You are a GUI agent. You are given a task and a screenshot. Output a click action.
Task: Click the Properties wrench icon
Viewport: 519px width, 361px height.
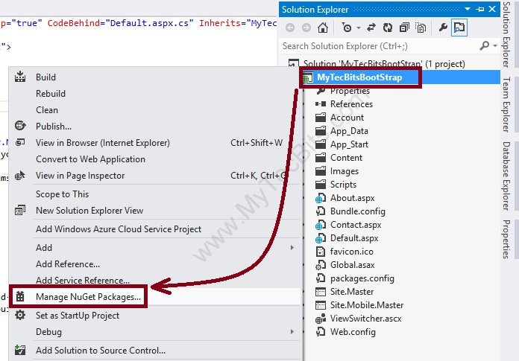point(443,28)
